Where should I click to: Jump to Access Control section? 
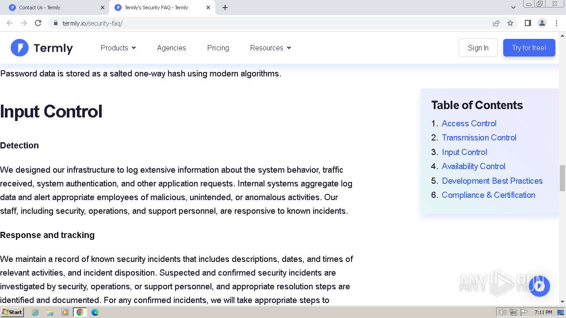point(469,123)
